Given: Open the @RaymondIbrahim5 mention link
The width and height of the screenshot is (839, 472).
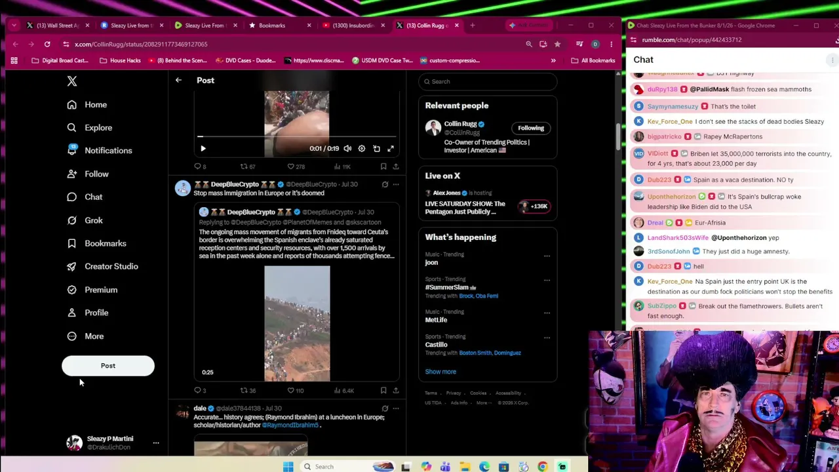Looking at the screenshot, I should point(290,425).
